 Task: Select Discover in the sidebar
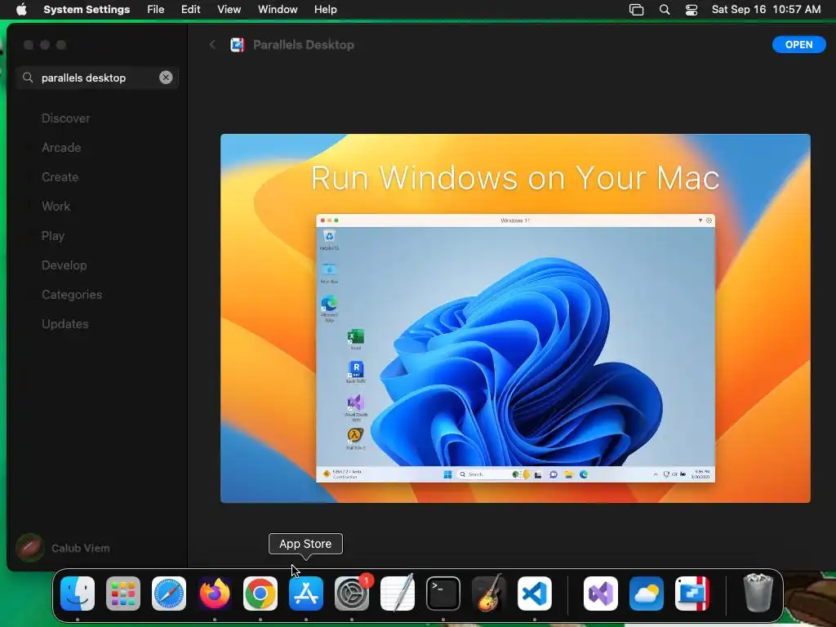65,118
